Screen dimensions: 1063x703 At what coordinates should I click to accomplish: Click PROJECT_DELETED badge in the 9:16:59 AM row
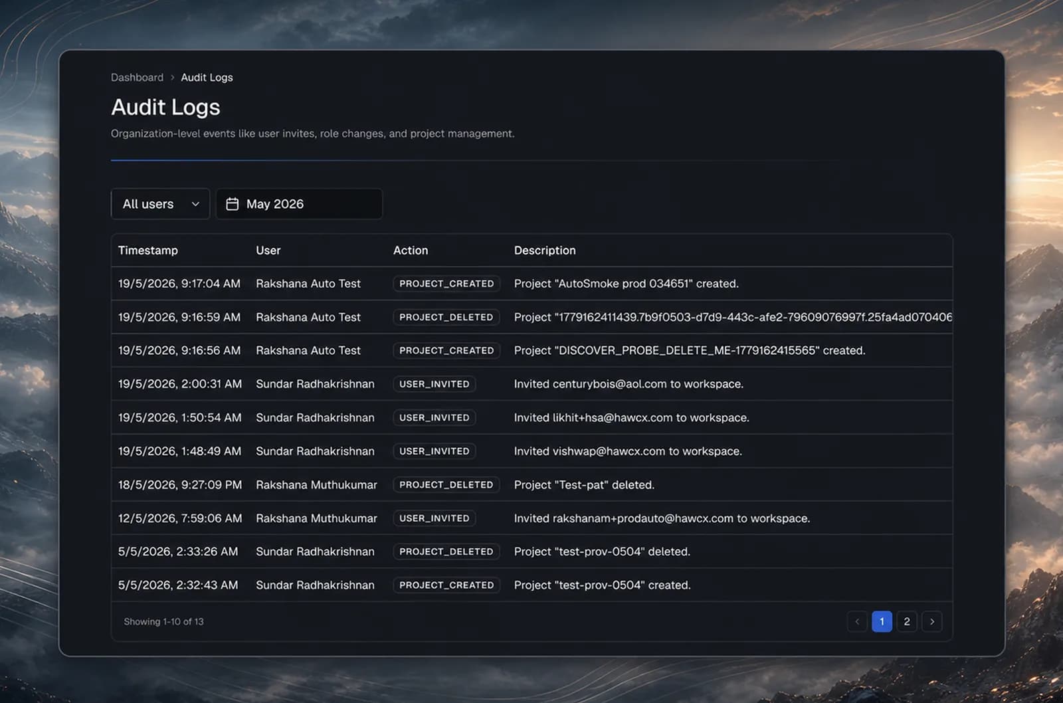point(446,317)
